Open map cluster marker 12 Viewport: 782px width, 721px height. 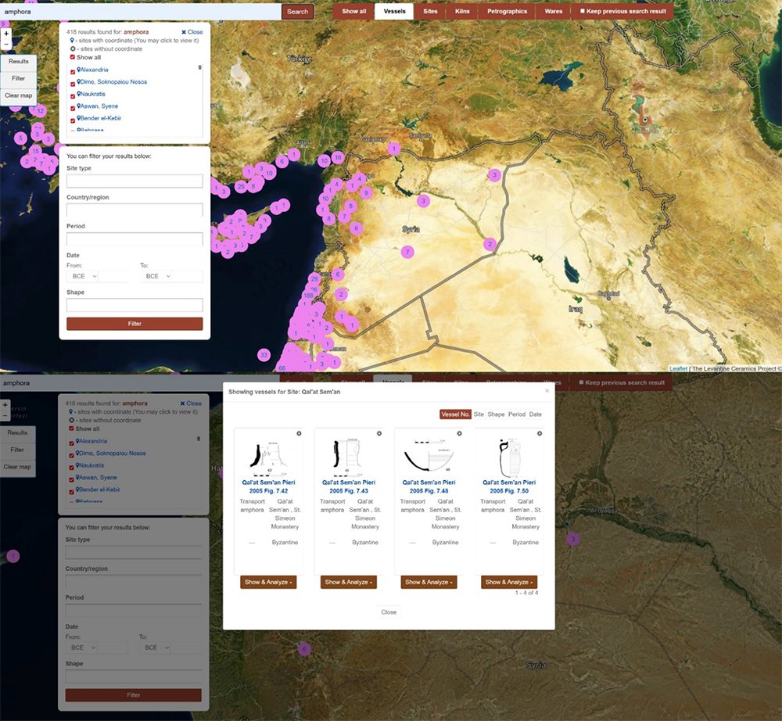coord(41,111)
